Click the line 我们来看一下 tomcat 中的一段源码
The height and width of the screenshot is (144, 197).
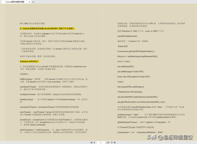(133, 41)
